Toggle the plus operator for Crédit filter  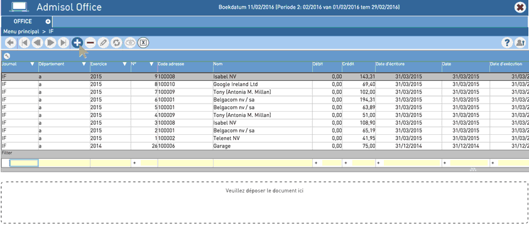pos(346,163)
